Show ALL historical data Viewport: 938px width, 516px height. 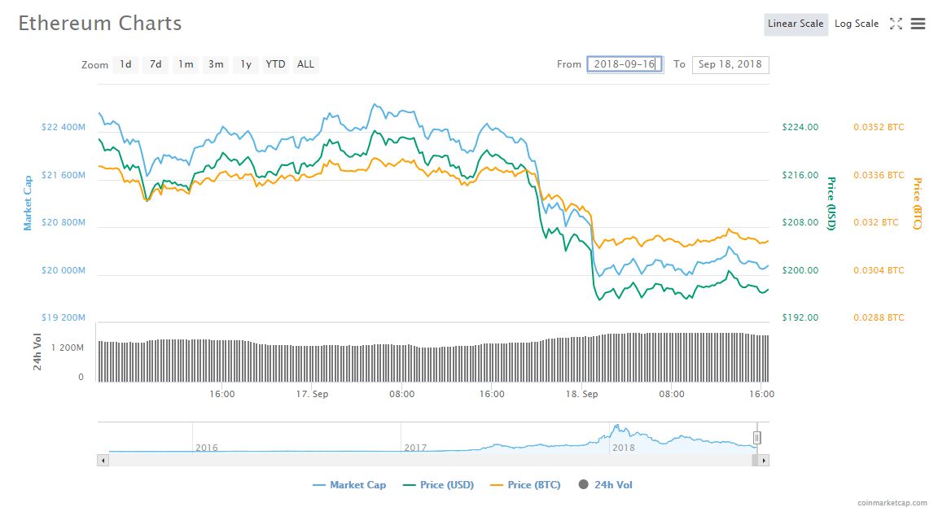305,64
